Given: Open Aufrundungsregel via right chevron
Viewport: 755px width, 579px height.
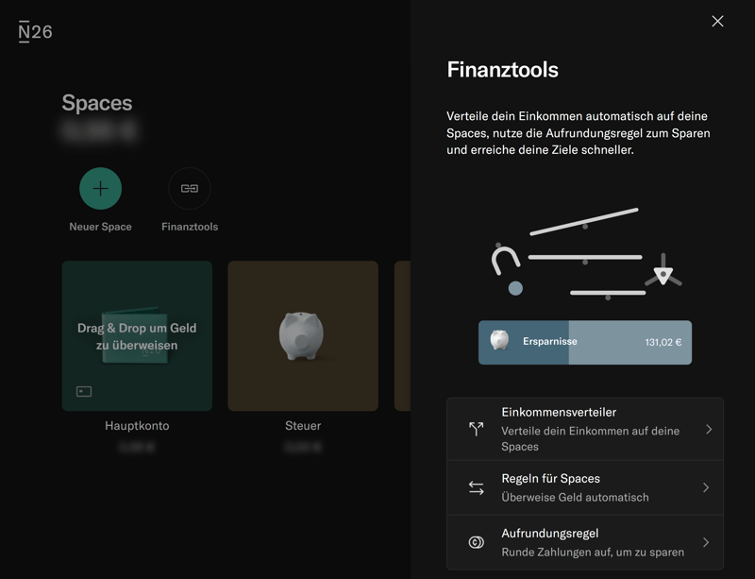Looking at the screenshot, I should point(705,542).
